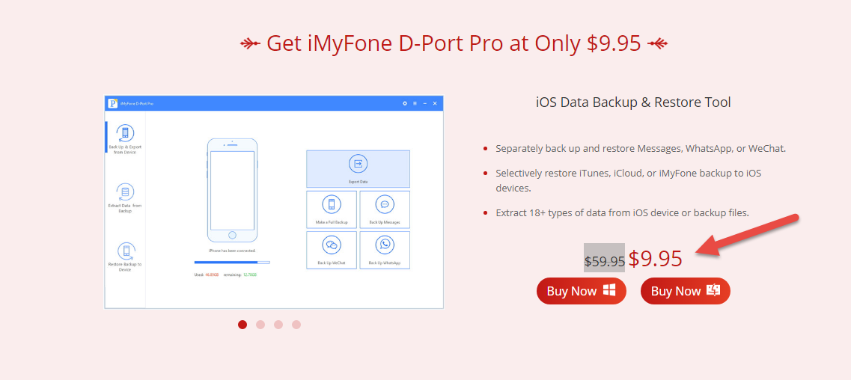Image resolution: width=851 pixels, height=380 pixels.
Task: Select the Extract Data from Backup icon
Action: pos(125,191)
